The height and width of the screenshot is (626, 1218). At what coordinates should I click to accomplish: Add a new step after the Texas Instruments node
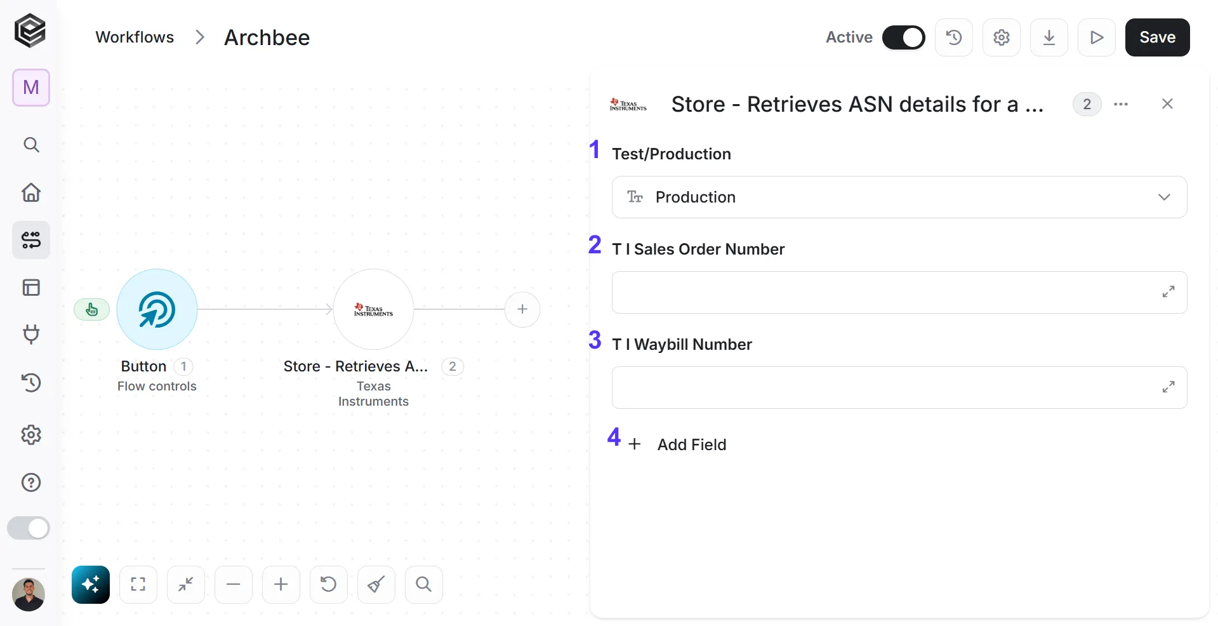[x=522, y=309]
